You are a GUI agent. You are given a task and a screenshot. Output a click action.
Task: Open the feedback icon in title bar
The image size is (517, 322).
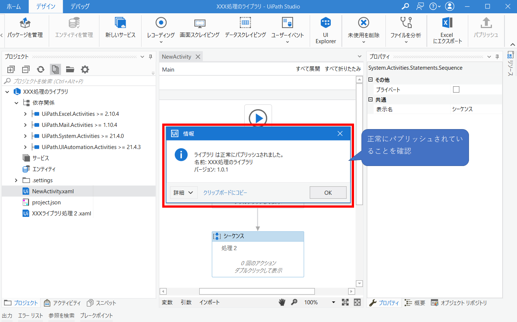pos(420,6)
